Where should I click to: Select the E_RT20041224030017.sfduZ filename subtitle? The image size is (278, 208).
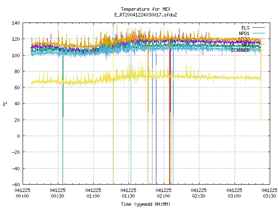[146, 15]
